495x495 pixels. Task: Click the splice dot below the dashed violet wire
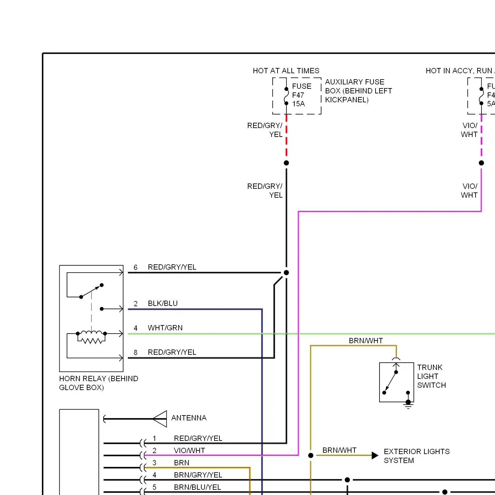point(481,163)
